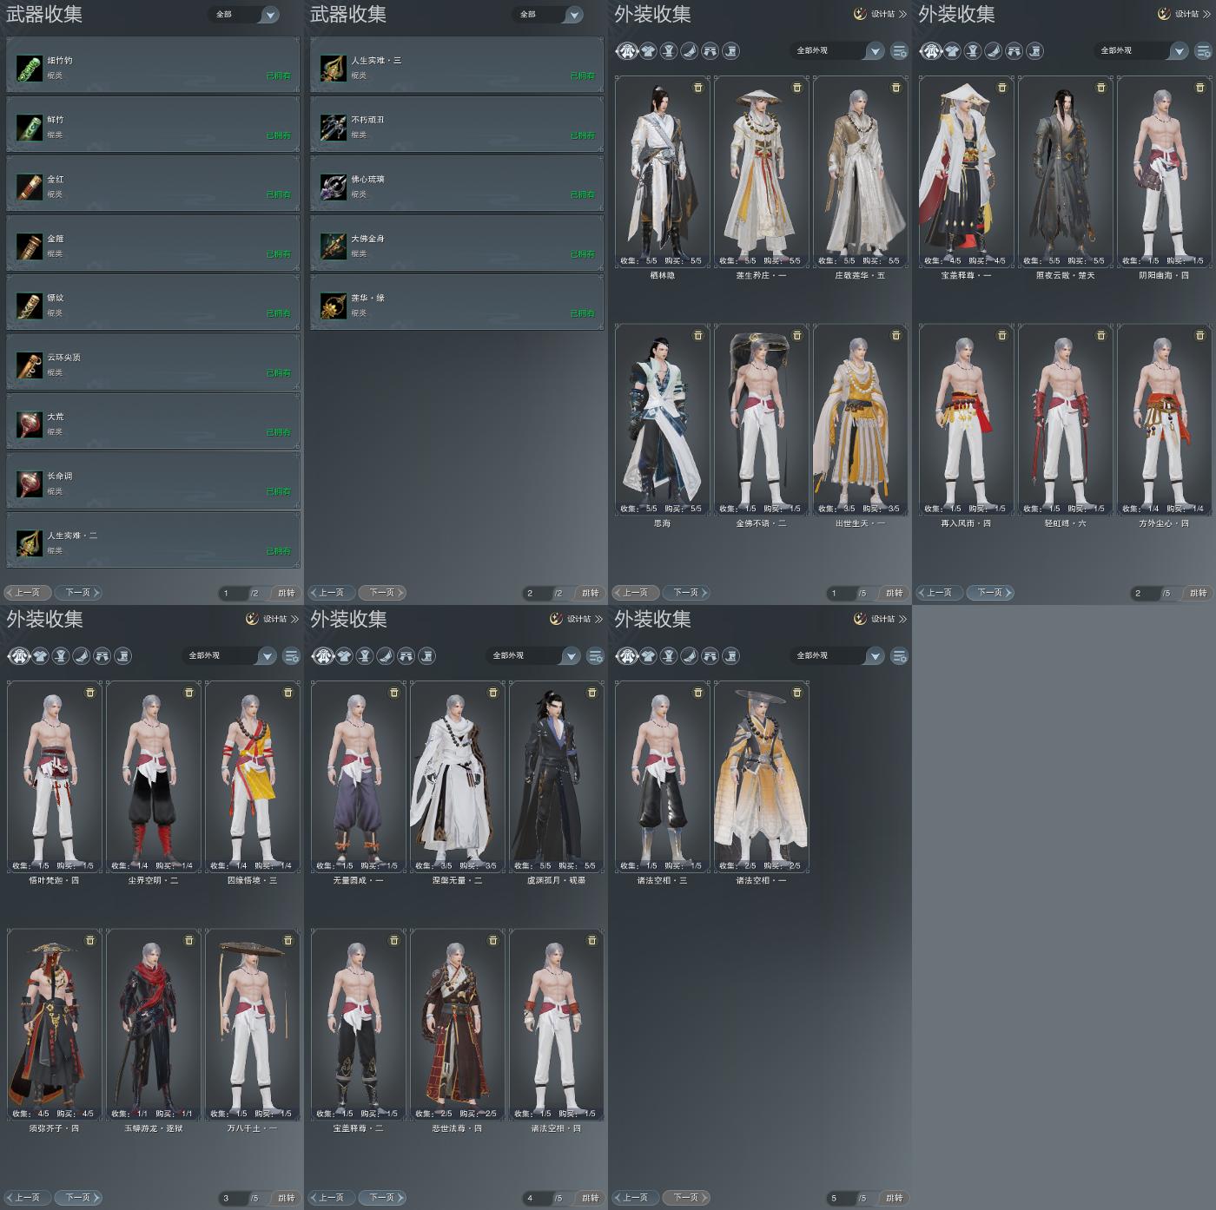Image resolution: width=1216 pixels, height=1210 pixels.
Task: Click the 人生实难·三 weapon name
Action: [x=376, y=61]
